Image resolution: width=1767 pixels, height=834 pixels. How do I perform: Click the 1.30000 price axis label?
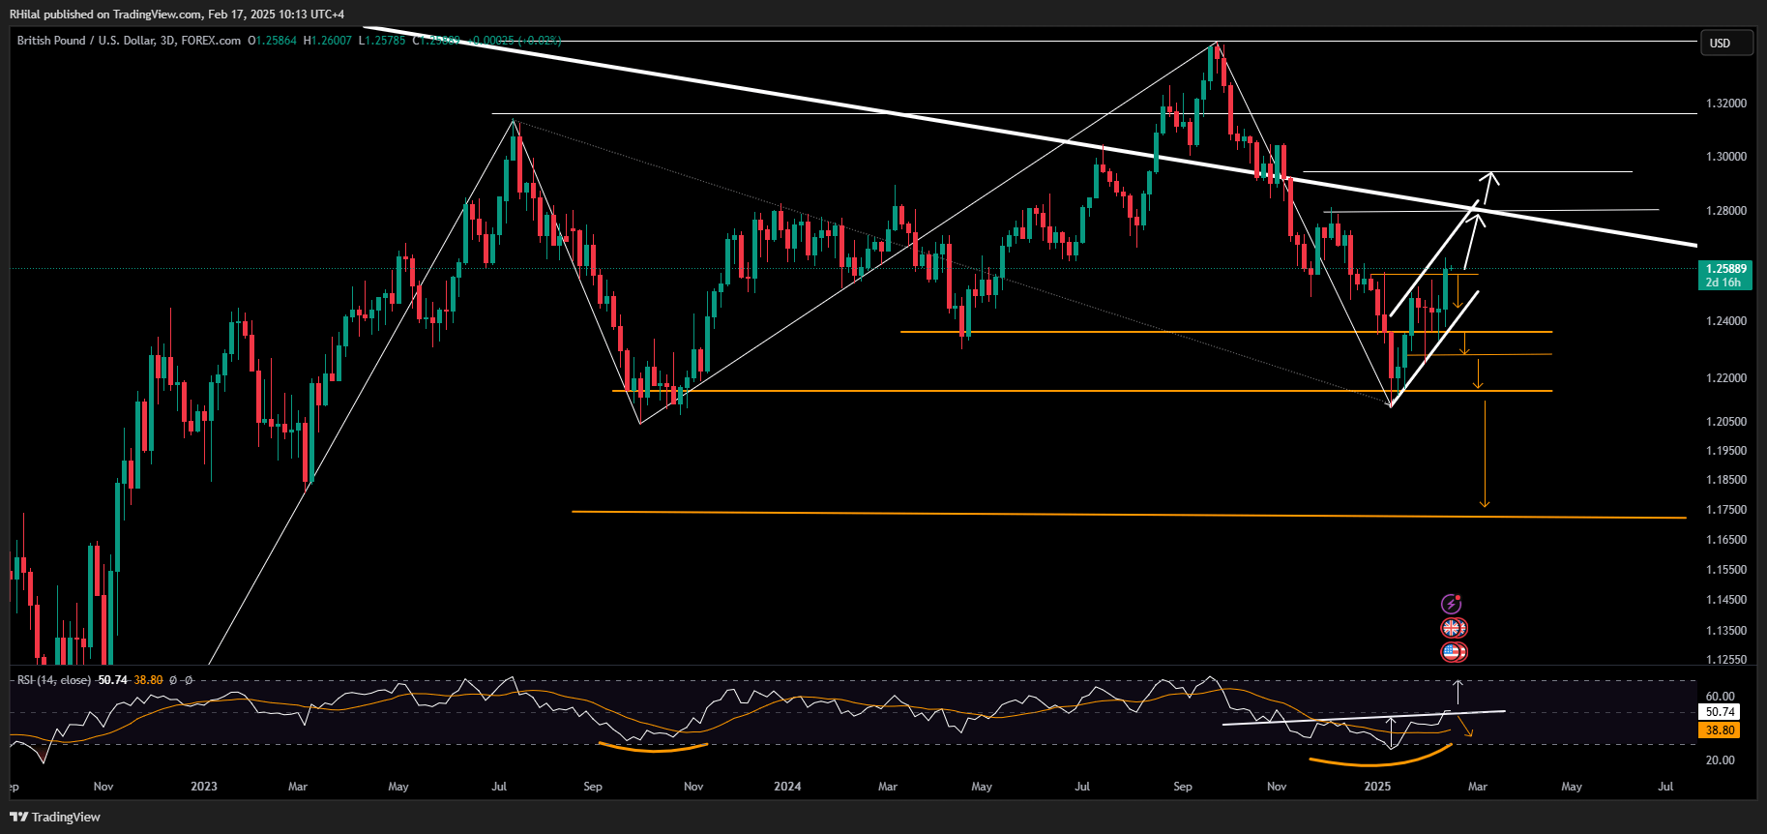pos(1726,157)
